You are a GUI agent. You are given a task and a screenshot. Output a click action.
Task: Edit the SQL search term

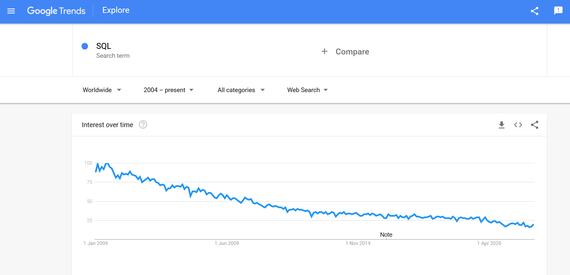104,46
